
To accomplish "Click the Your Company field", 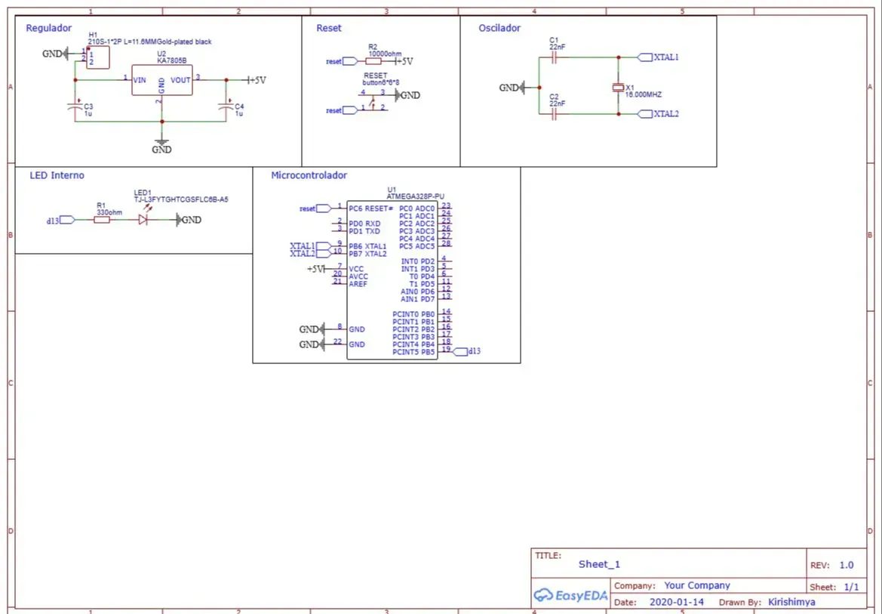I will pyautogui.click(x=697, y=585).
